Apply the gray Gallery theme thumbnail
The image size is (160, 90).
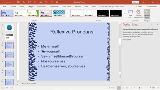pyautogui.click(x=46, y=13)
